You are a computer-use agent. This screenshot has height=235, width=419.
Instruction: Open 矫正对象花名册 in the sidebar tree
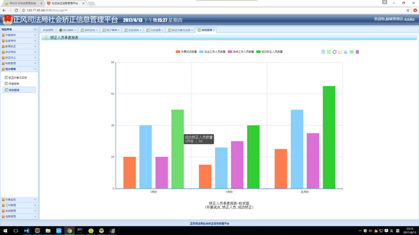[17, 78]
